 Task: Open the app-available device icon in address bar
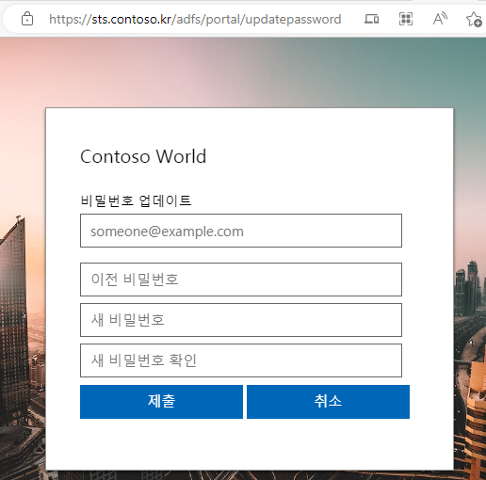click(371, 19)
